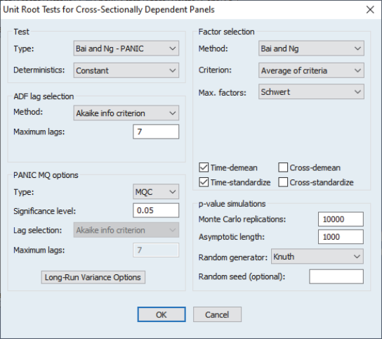Open PANIC MQ Type dropdown (MQC)

coord(156,191)
